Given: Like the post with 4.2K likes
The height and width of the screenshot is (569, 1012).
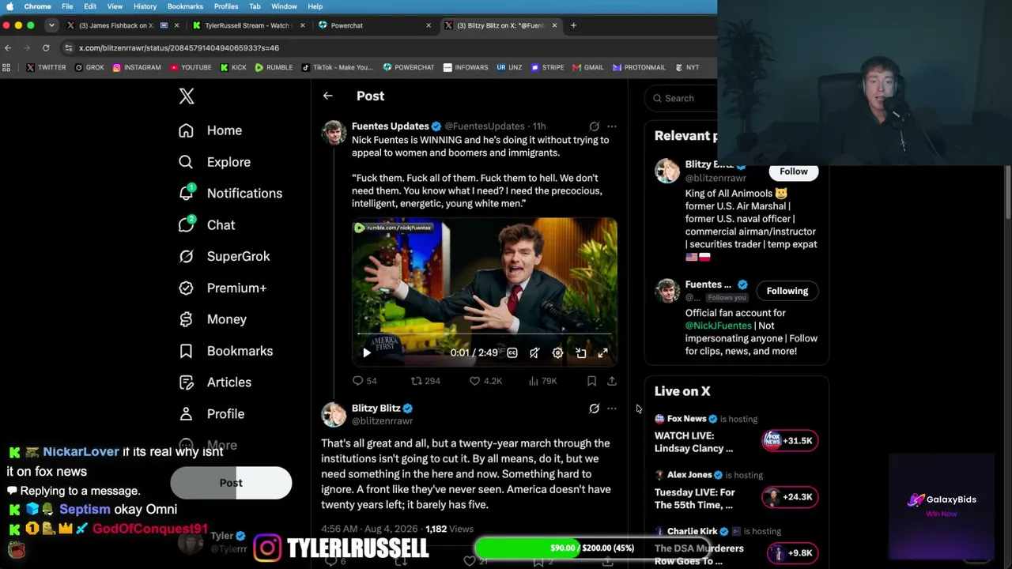Looking at the screenshot, I should 485,381.
